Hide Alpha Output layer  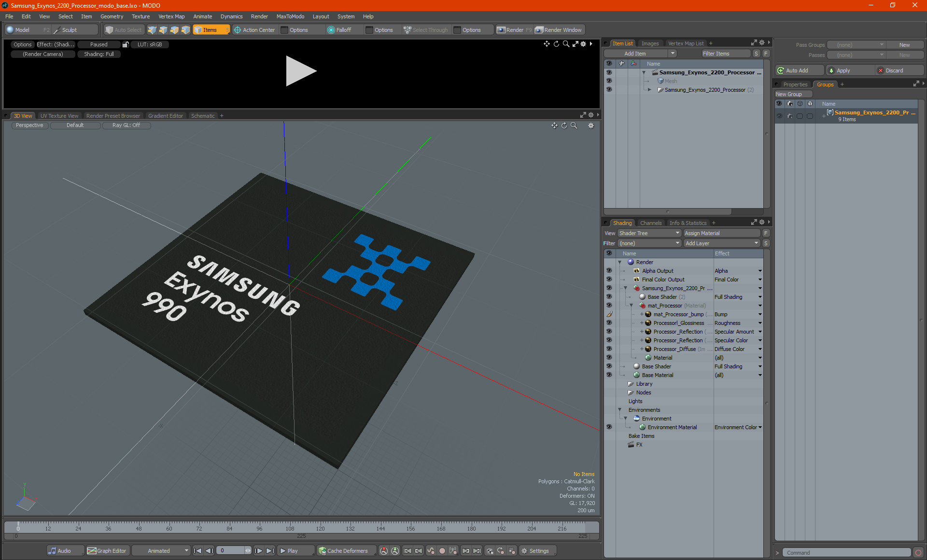coord(609,271)
